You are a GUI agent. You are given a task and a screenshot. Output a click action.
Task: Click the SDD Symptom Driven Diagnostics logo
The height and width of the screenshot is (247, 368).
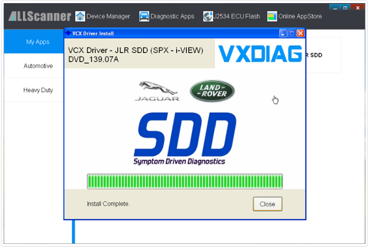click(x=185, y=138)
